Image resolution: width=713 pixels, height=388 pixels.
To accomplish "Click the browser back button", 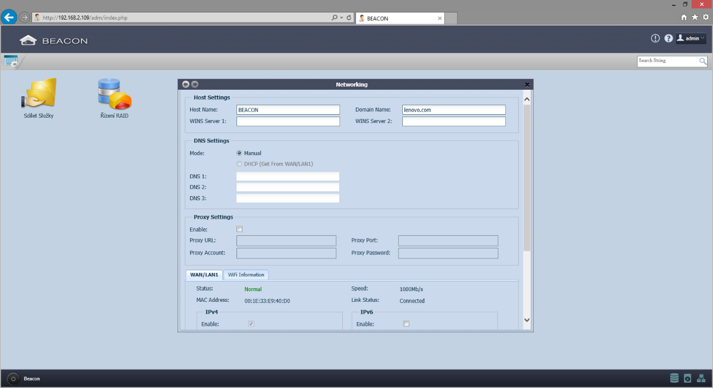I will tap(10, 18).
